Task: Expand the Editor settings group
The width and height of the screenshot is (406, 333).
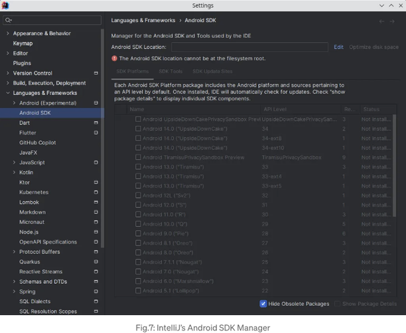Action: pyautogui.click(x=8, y=53)
